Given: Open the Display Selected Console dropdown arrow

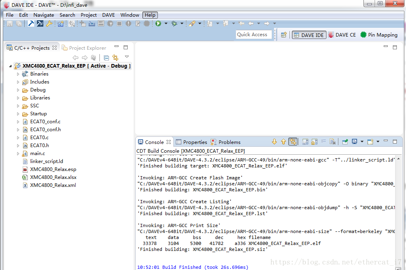Looking at the screenshot, I should (362, 142).
